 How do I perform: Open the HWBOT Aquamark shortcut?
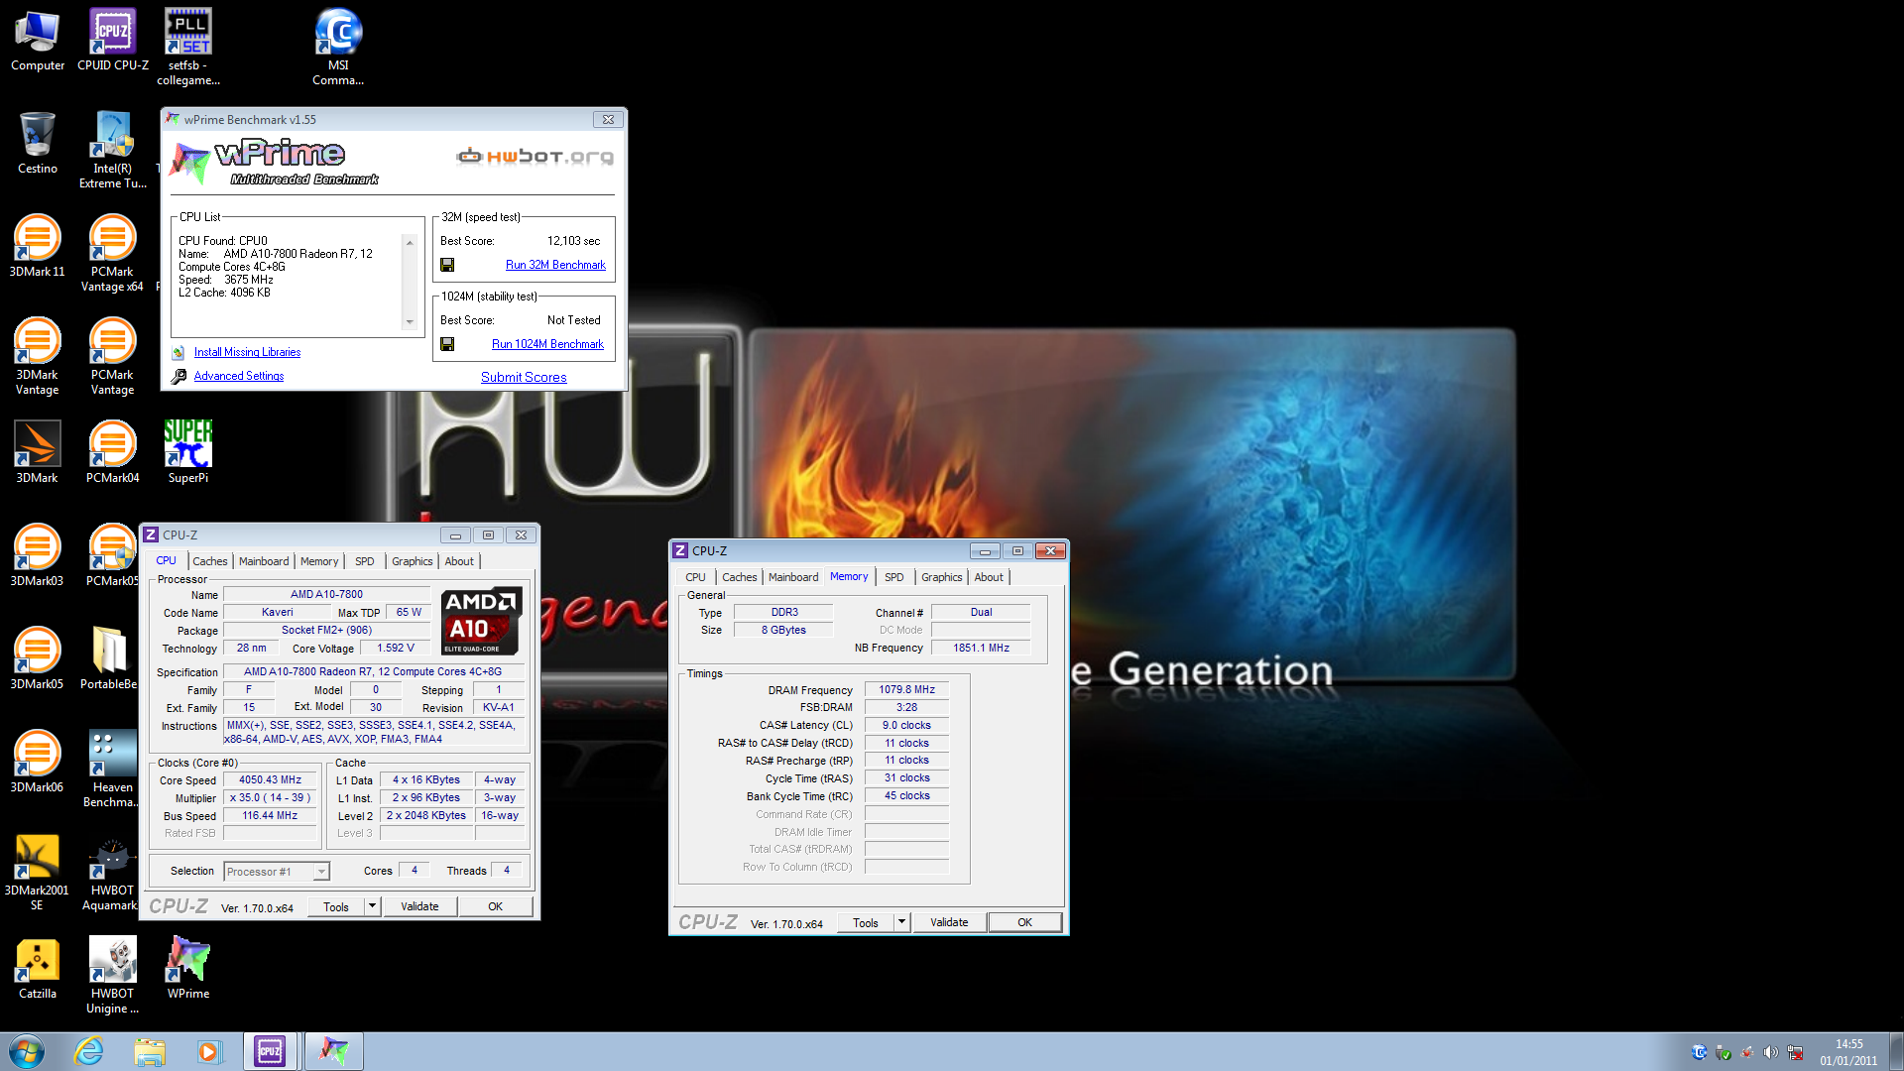tap(111, 872)
